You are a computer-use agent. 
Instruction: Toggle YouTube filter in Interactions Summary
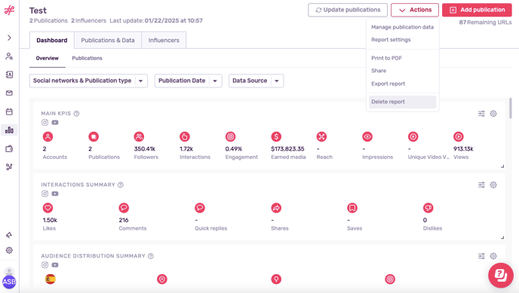point(55,194)
